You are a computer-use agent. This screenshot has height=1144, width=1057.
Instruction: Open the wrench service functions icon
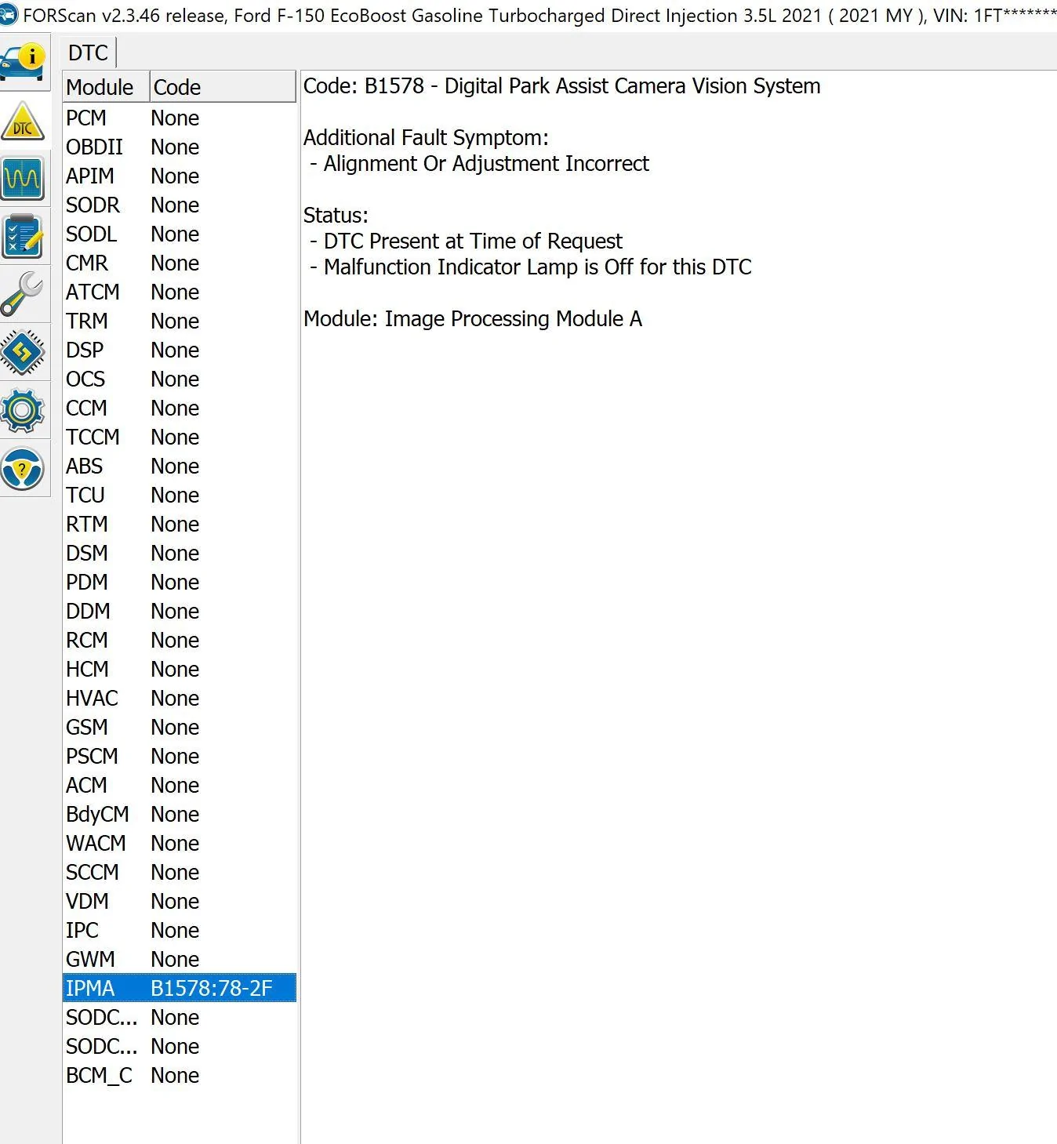[23, 294]
